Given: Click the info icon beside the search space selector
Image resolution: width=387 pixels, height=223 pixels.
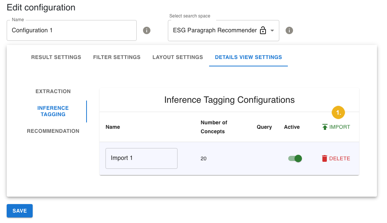Looking at the screenshot, I should 289,30.
